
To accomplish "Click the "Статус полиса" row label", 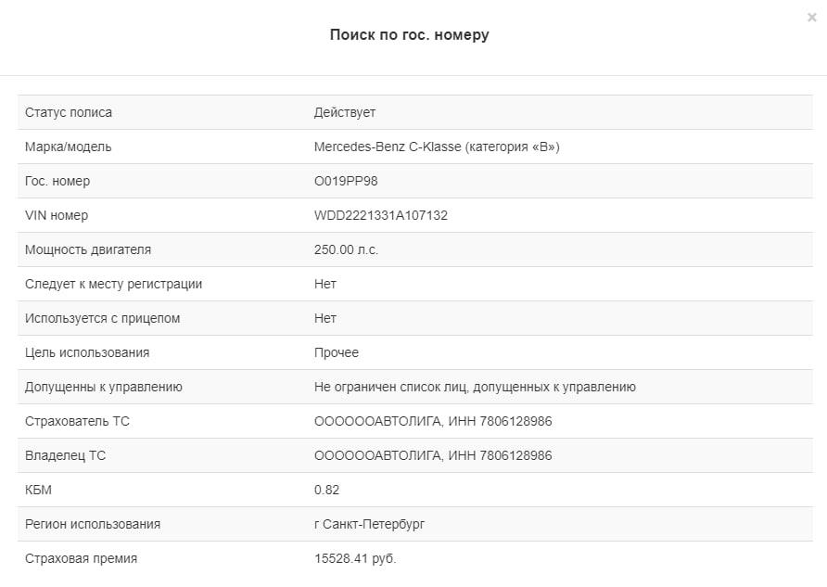I will click(69, 112).
